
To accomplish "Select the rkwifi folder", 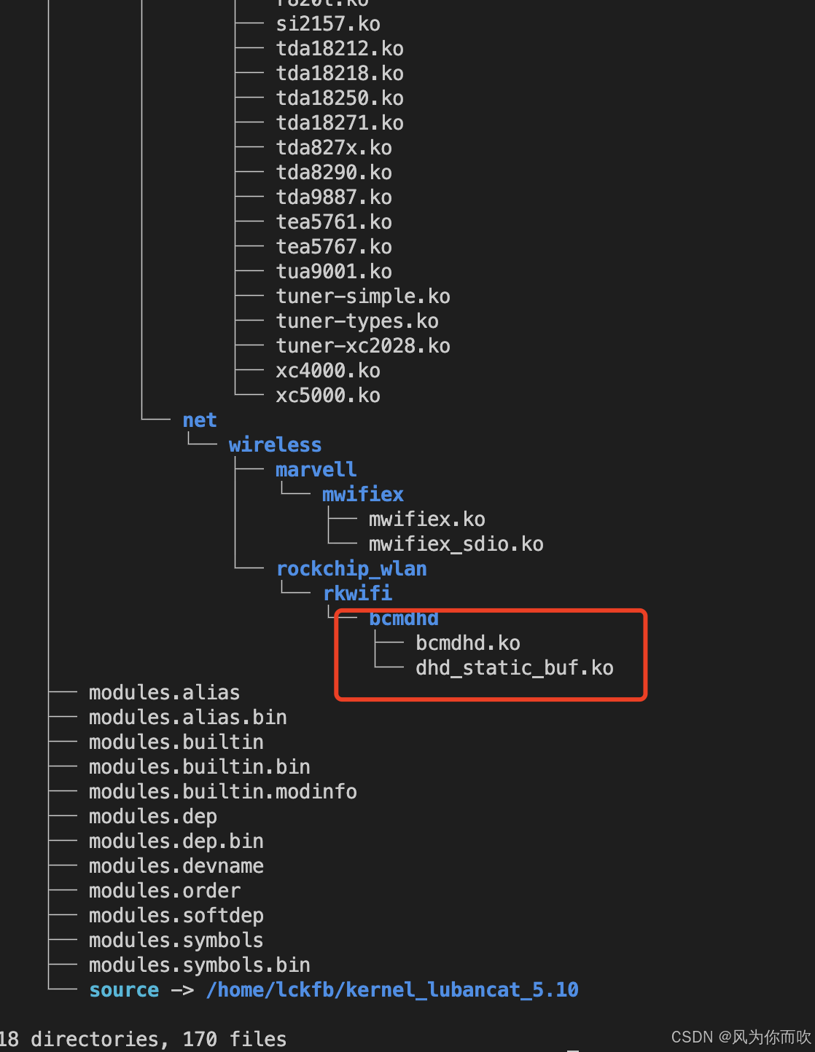I will coord(357,594).
